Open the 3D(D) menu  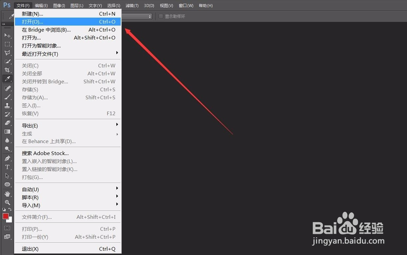pyautogui.click(x=149, y=5)
